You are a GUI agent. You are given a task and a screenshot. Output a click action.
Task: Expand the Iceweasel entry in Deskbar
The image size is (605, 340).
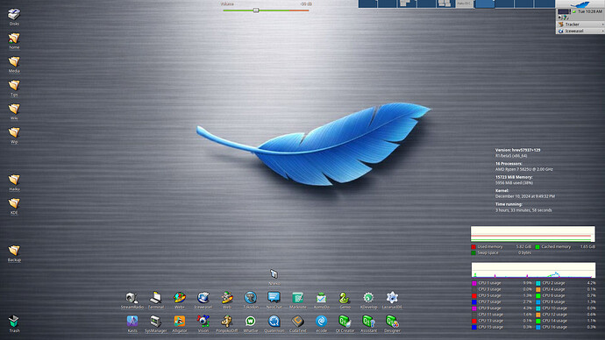(x=580, y=31)
